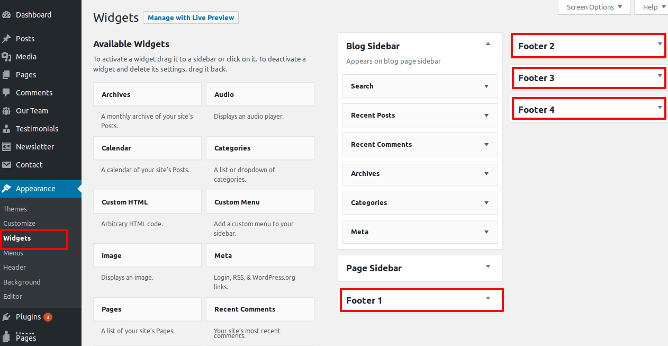668x346 pixels.
Task: Click the Newsletter icon in sidebar
Action: 6,147
